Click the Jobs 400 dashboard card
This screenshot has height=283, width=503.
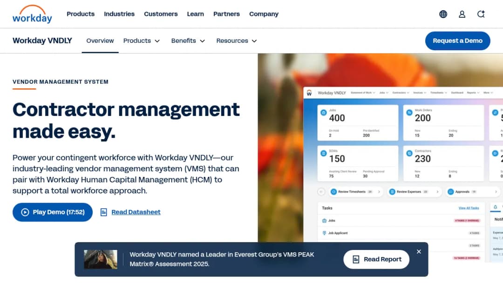tap(358, 123)
